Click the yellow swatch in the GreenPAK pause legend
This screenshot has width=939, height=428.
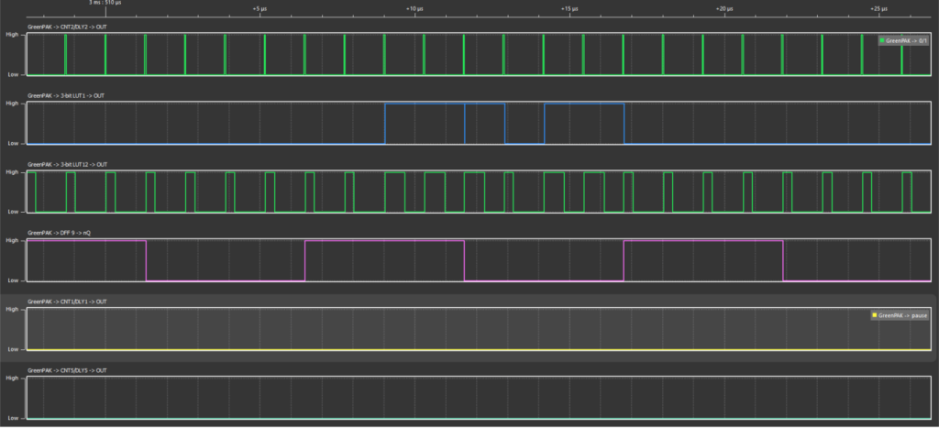(876, 316)
